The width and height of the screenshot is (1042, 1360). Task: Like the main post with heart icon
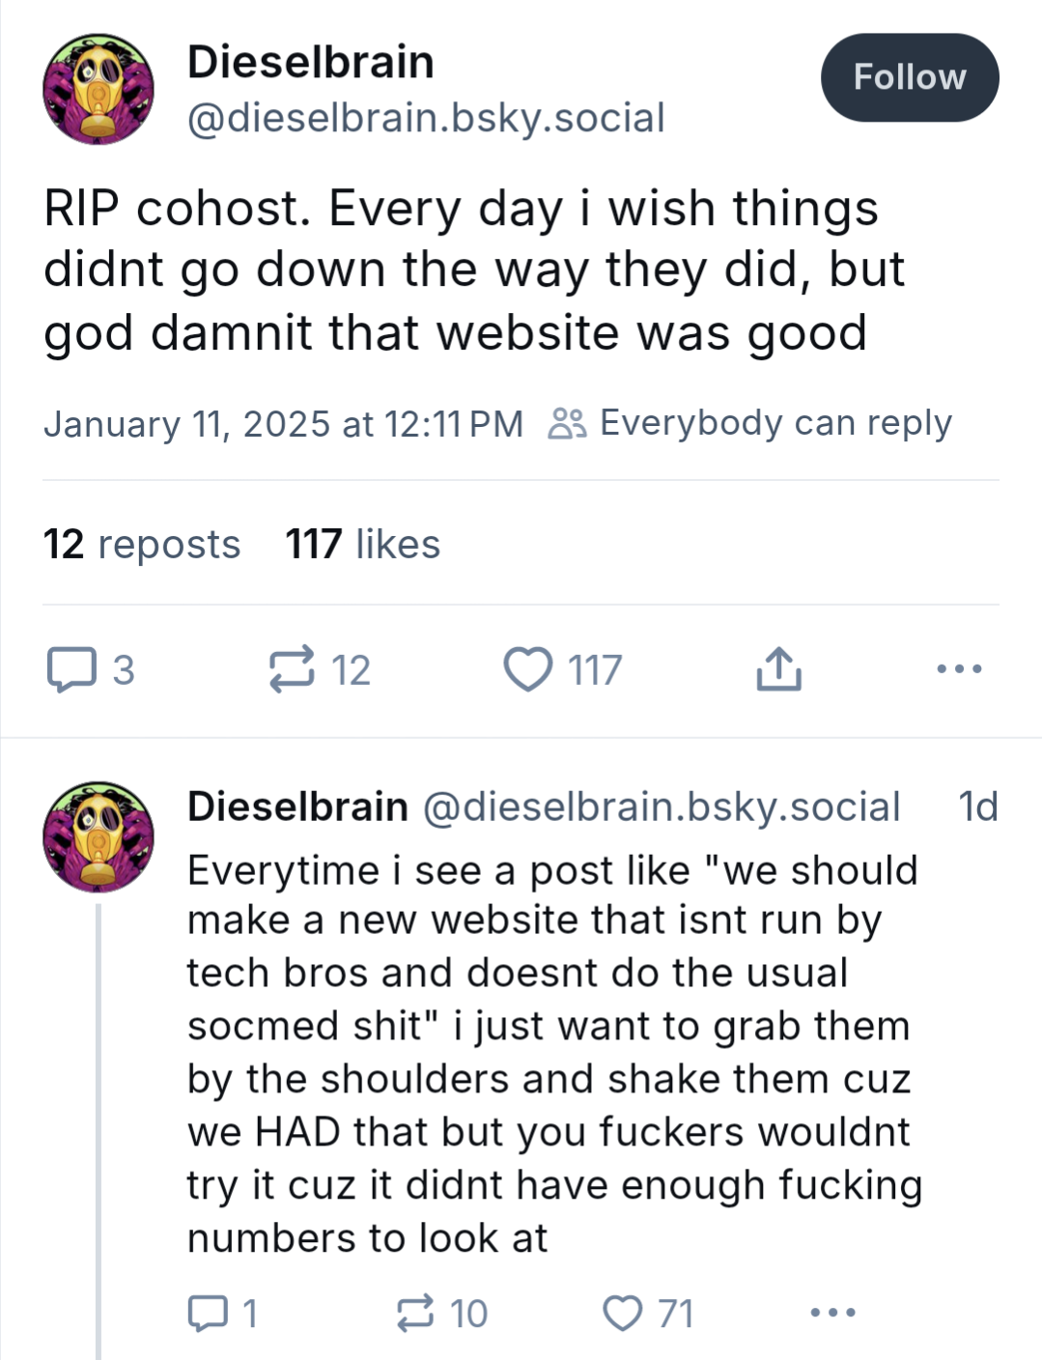[528, 669]
